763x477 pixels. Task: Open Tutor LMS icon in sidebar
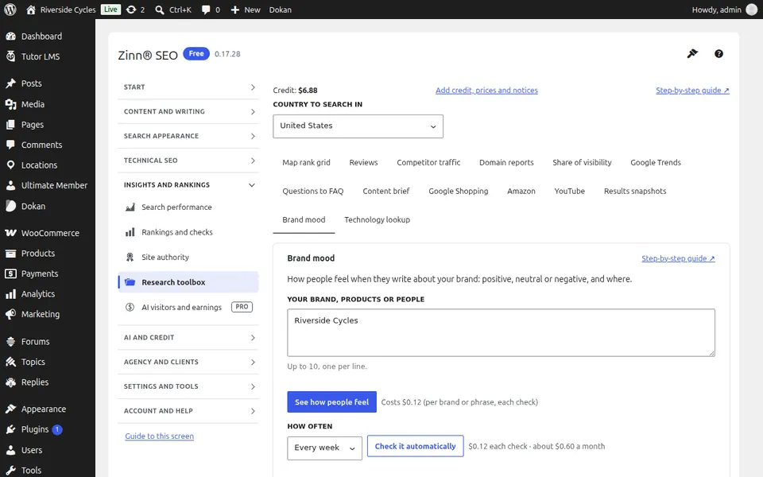point(10,56)
